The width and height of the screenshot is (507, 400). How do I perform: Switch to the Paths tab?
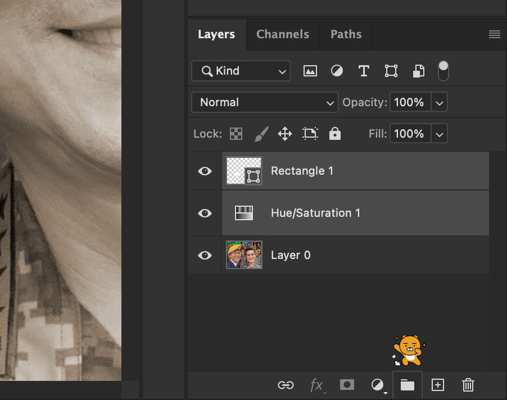pos(346,34)
